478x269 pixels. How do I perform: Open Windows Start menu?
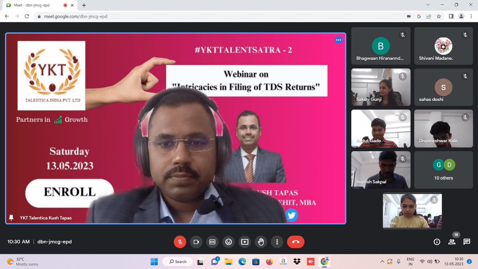pyautogui.click(x=155, y=261)
